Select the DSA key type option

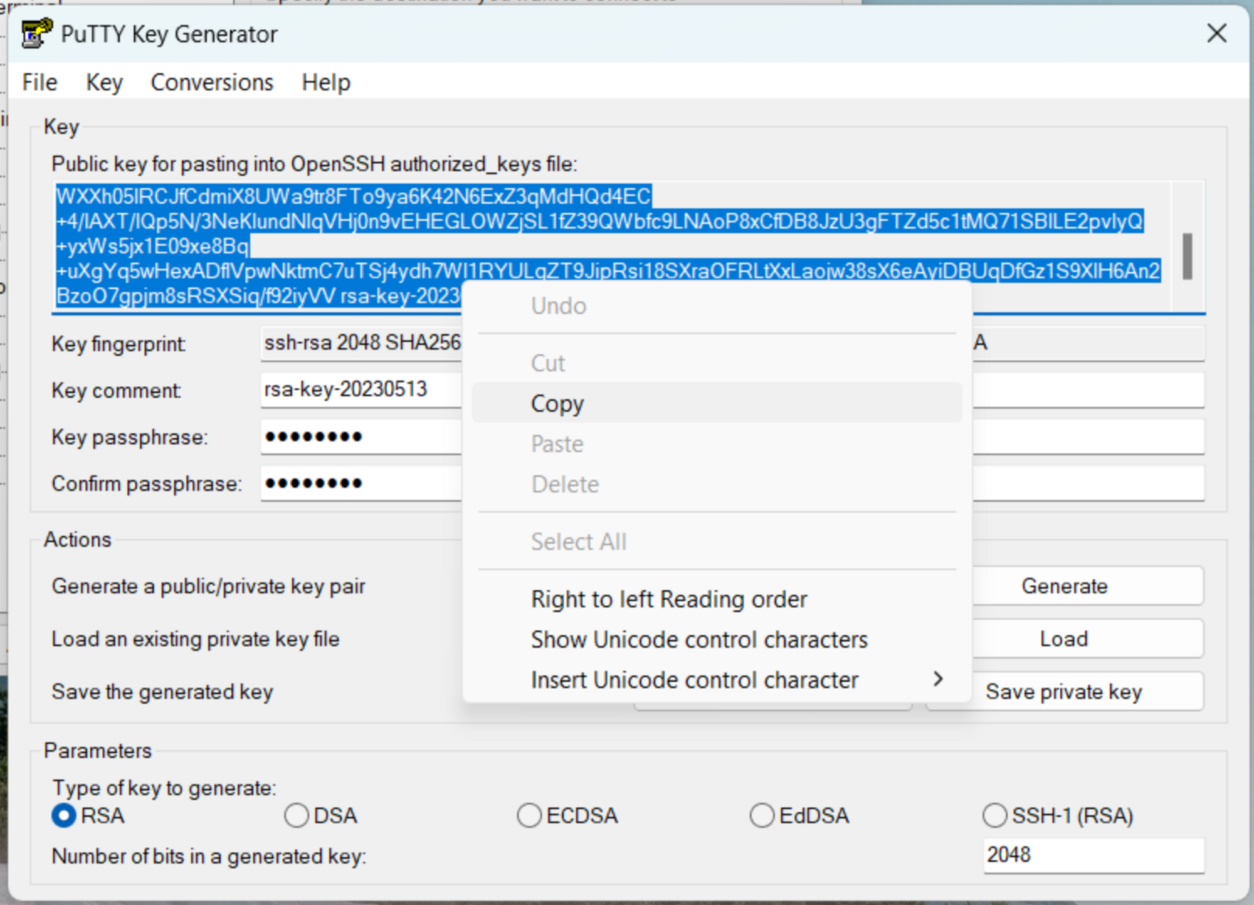click(x=297, y=815)
